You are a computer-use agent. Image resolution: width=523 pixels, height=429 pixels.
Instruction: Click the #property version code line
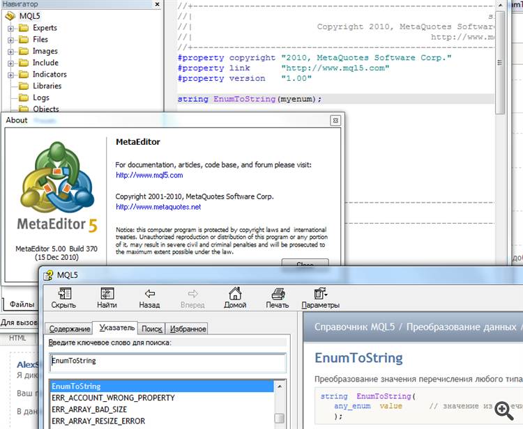point(245,79)
